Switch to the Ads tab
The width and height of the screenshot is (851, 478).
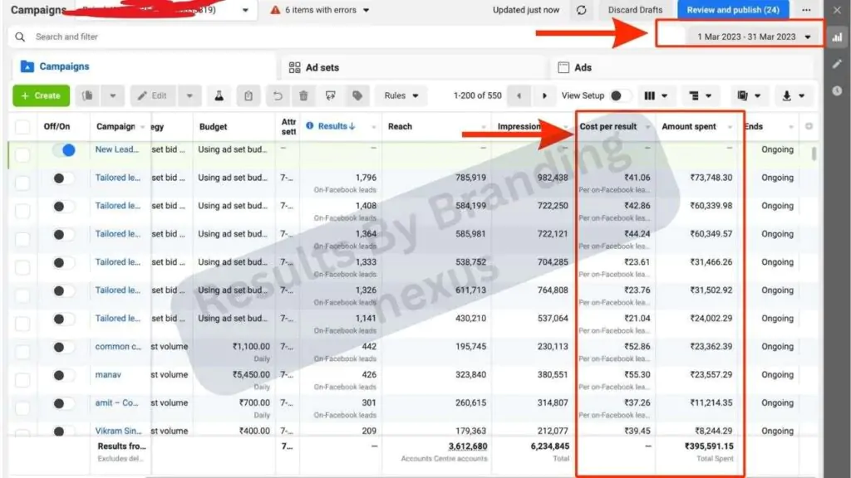(x=583, y=67)
